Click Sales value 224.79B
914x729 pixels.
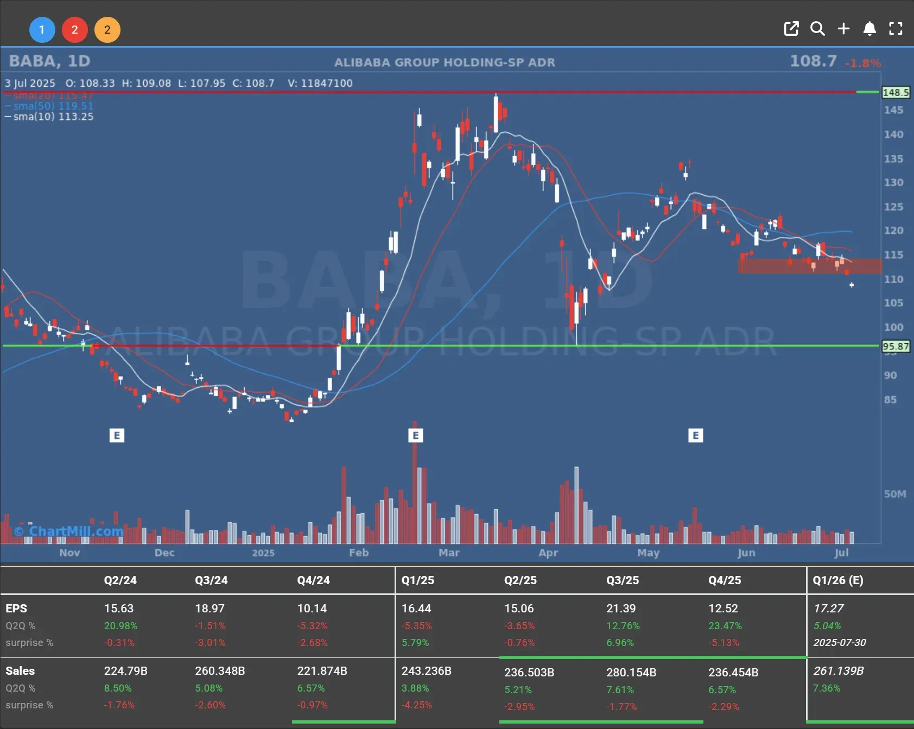[125, 671]
